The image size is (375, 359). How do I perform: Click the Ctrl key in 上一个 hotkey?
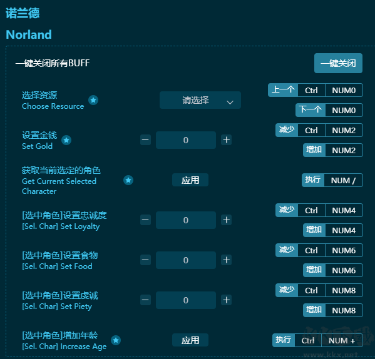pos(311,90)
